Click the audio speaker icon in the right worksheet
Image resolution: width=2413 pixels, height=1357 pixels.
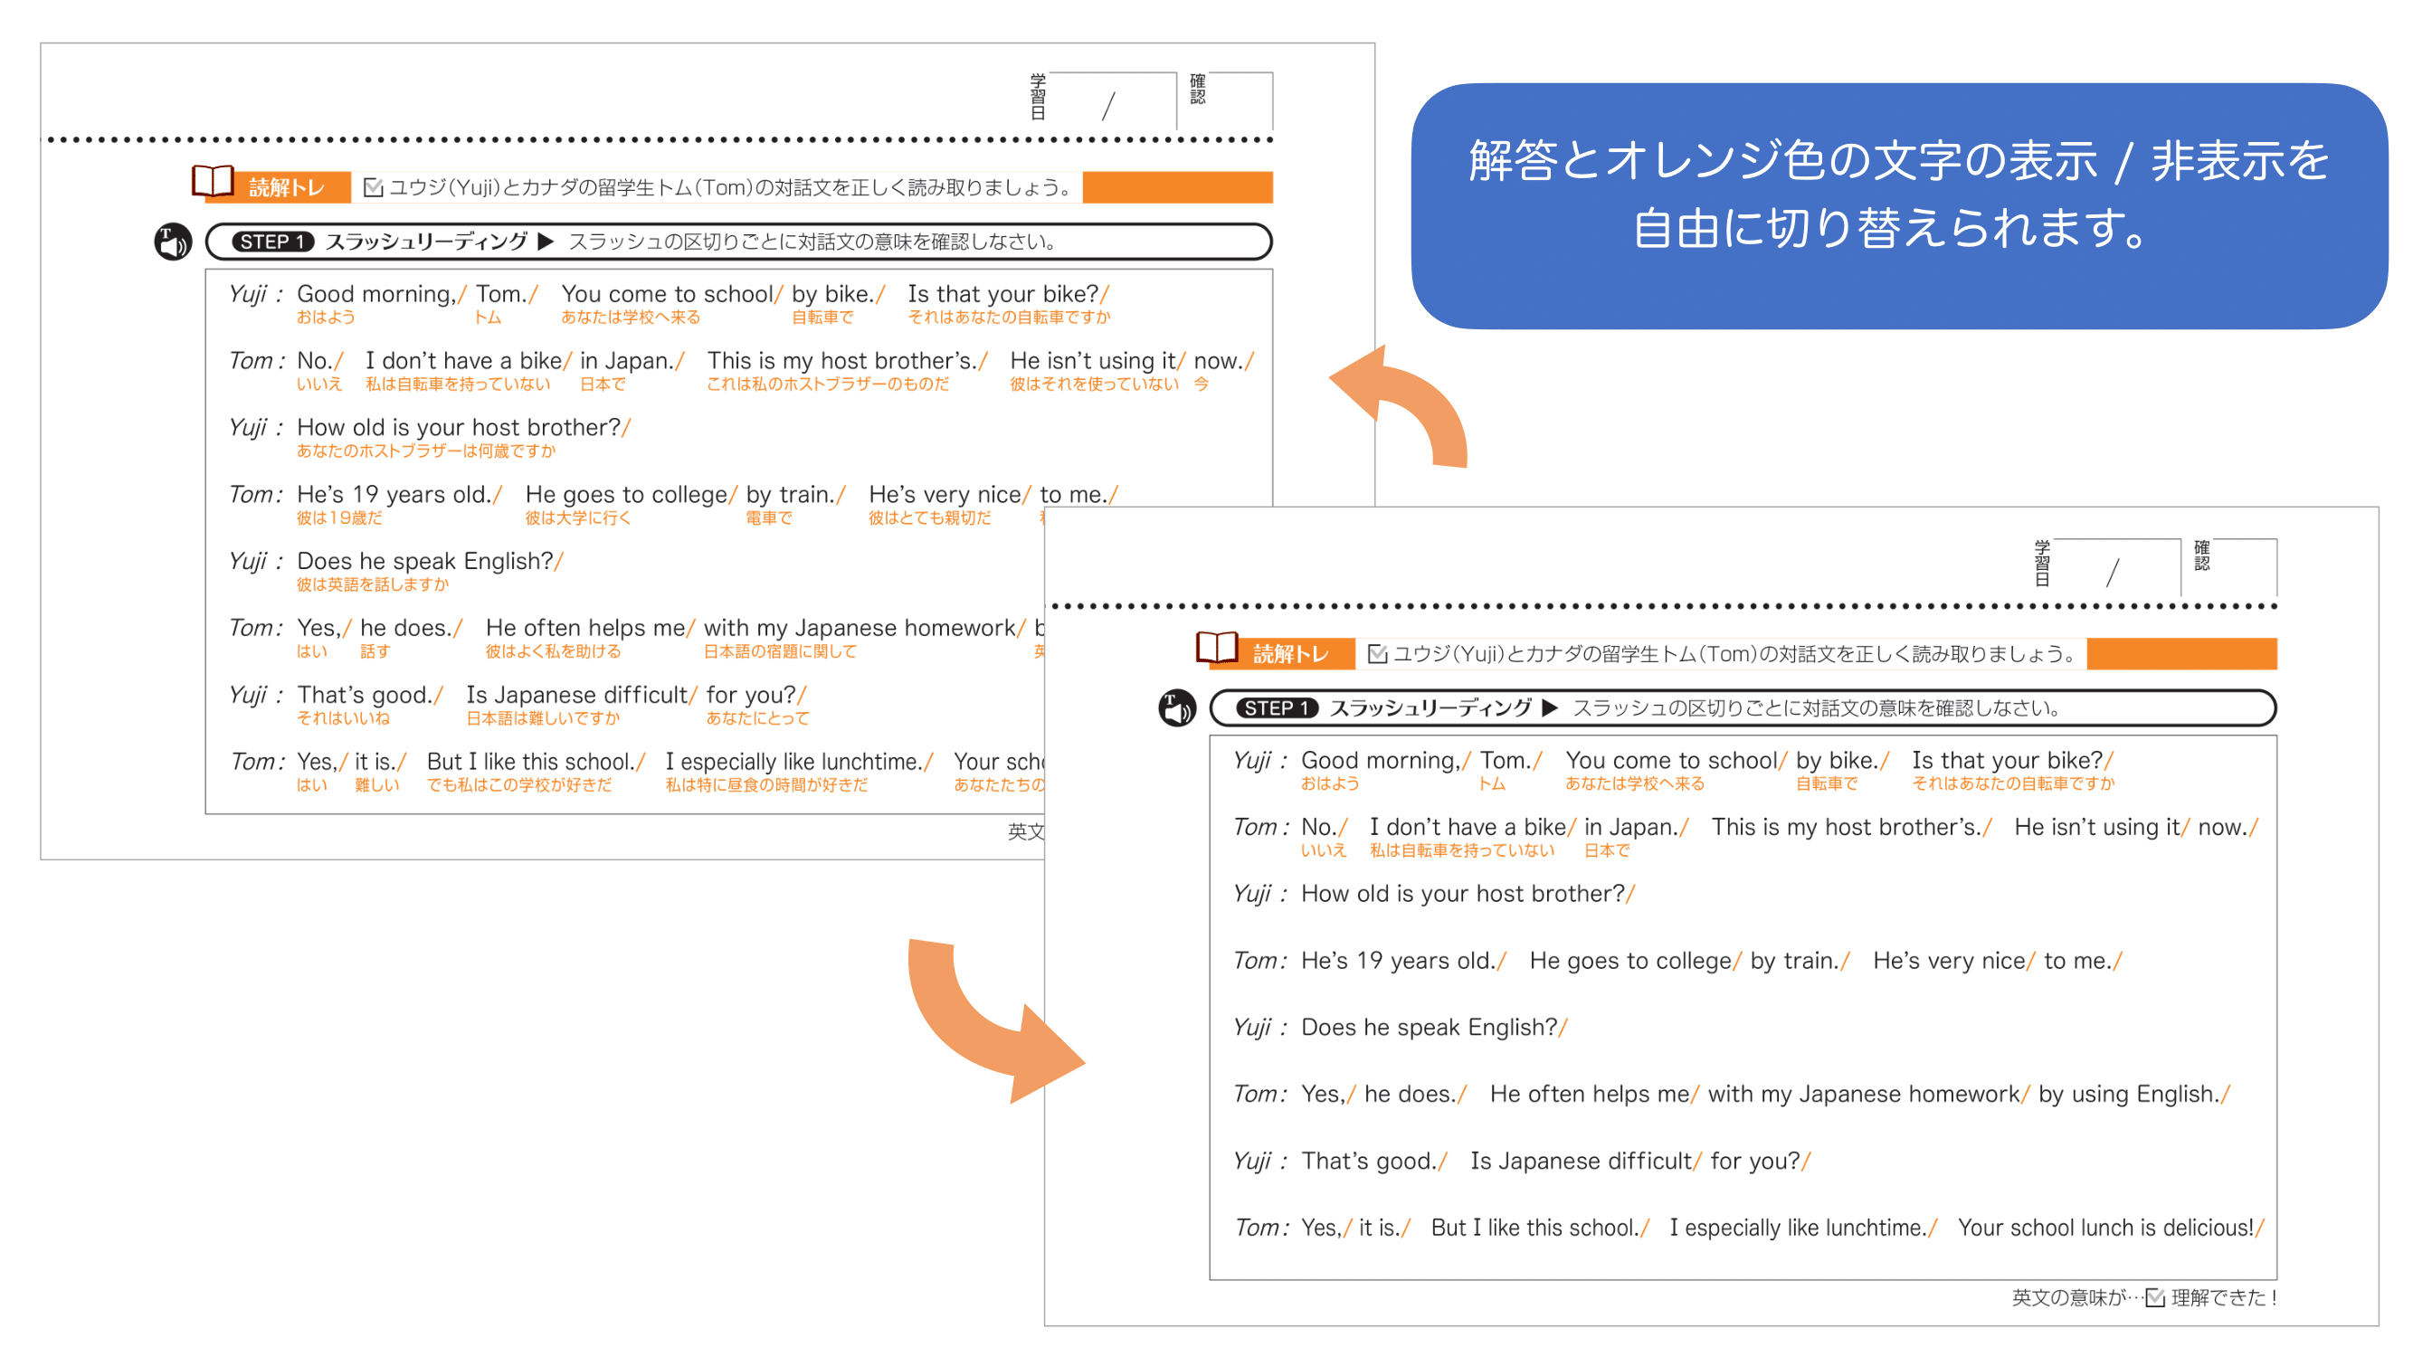point(1176,708)
